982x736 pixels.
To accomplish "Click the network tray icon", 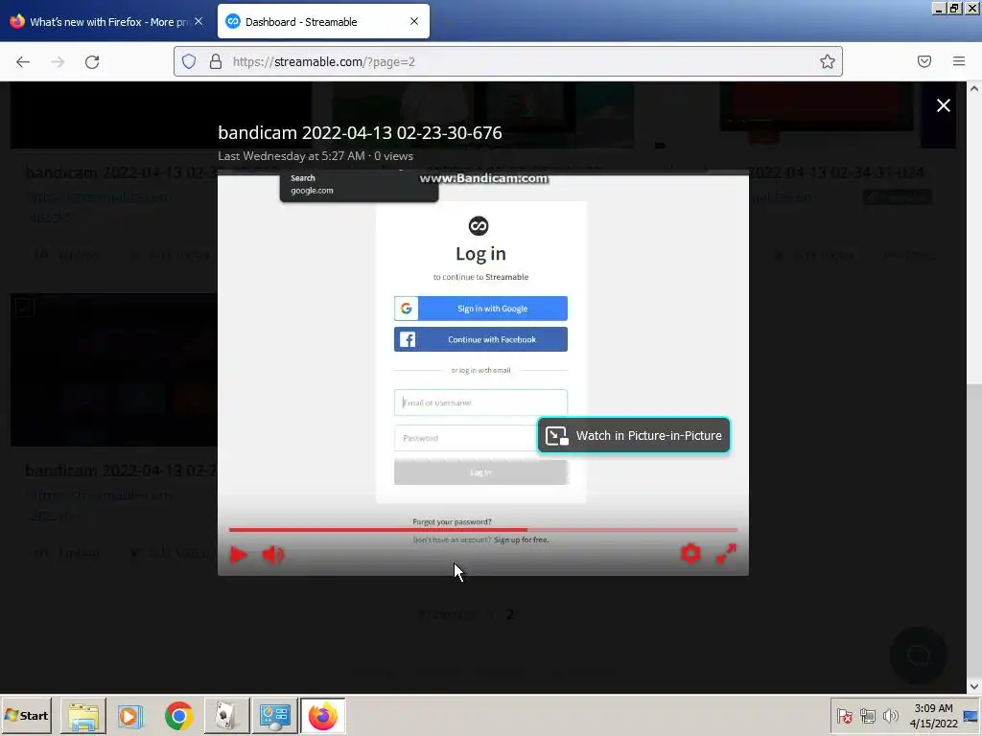I will coord(867,715).
